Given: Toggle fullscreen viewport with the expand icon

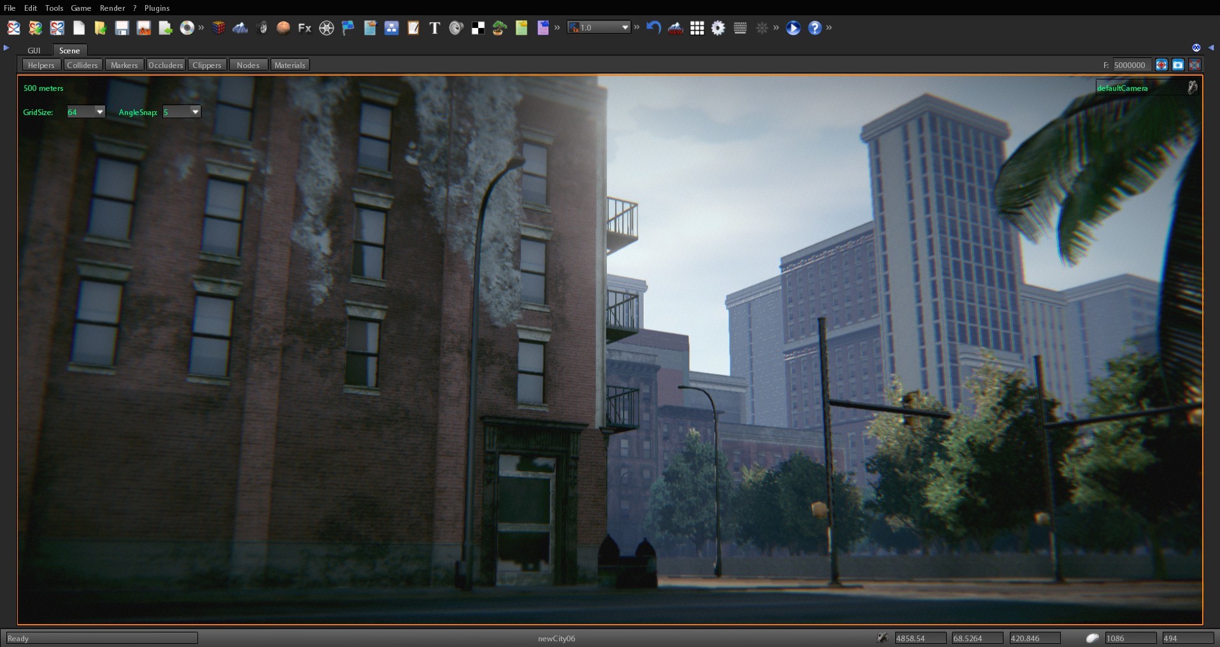Looking at the screenshot, I should pos(1195,64).
